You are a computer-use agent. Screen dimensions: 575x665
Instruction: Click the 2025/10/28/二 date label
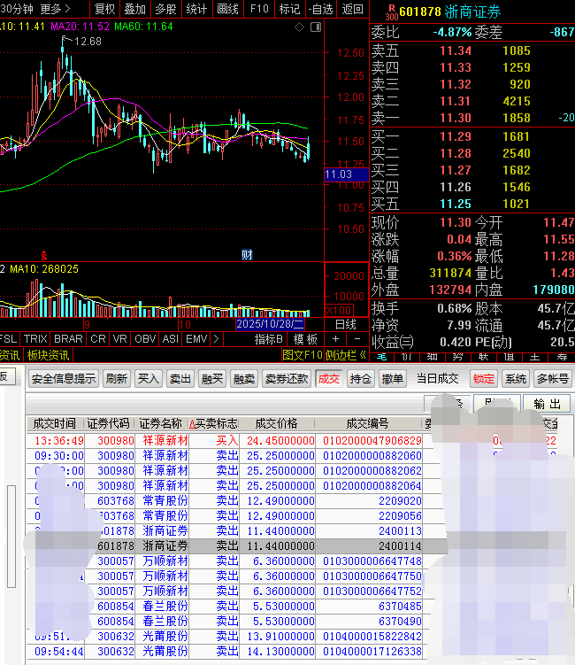point(270,324)
